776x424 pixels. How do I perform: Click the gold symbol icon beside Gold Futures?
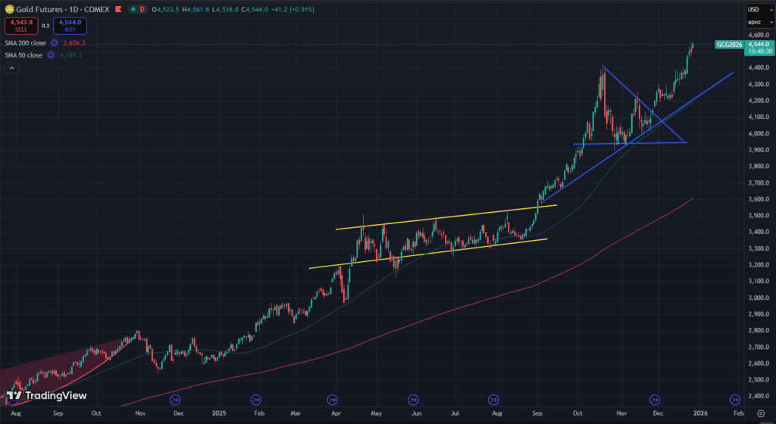coord(9,10)
